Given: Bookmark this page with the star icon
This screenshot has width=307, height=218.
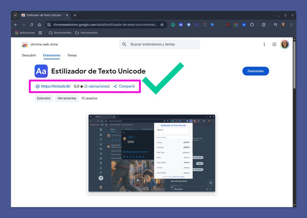Looking at the screenshot, I should (162, 25).
